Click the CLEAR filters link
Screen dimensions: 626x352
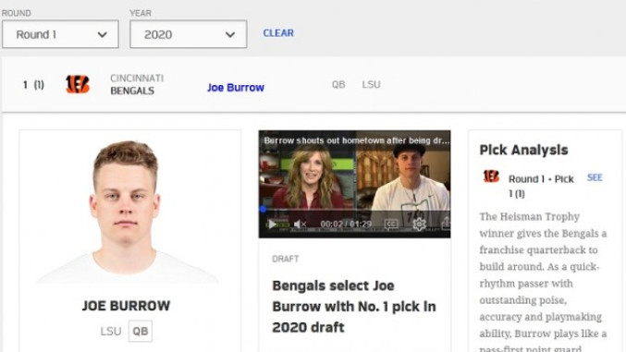(x=278, y=33)
